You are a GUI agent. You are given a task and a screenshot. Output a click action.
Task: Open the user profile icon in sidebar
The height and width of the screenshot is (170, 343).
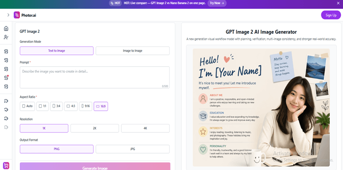(x=6, y=37)
